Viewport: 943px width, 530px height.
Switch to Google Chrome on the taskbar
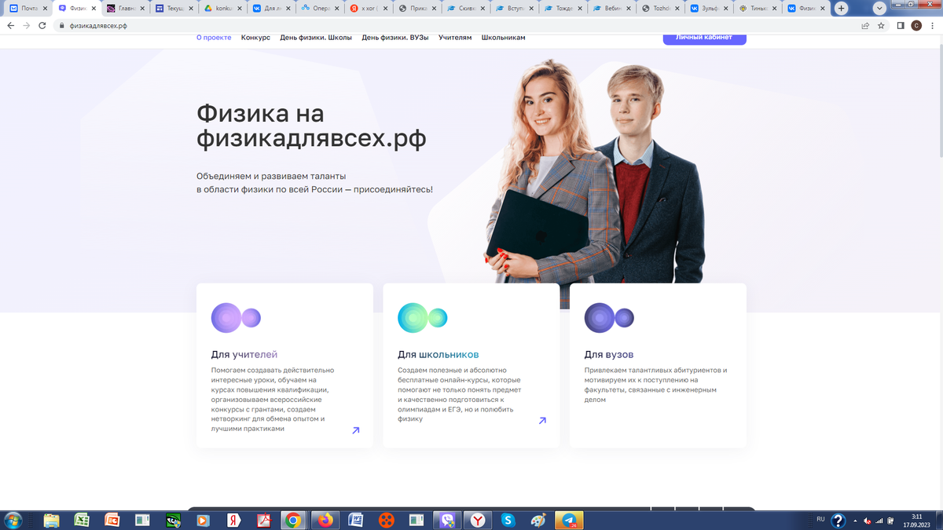pos(294,520)
